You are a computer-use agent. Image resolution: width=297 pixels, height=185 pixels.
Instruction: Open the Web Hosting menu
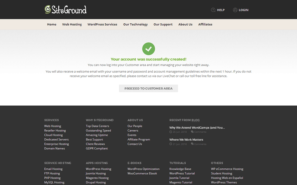point(72,25)
